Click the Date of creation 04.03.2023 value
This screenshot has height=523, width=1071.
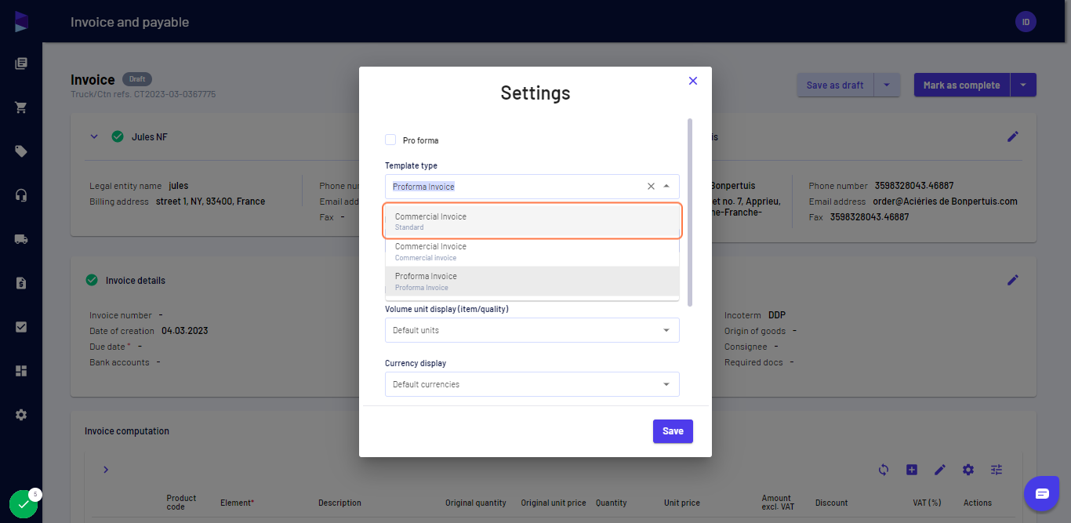(x=185, y=331)
